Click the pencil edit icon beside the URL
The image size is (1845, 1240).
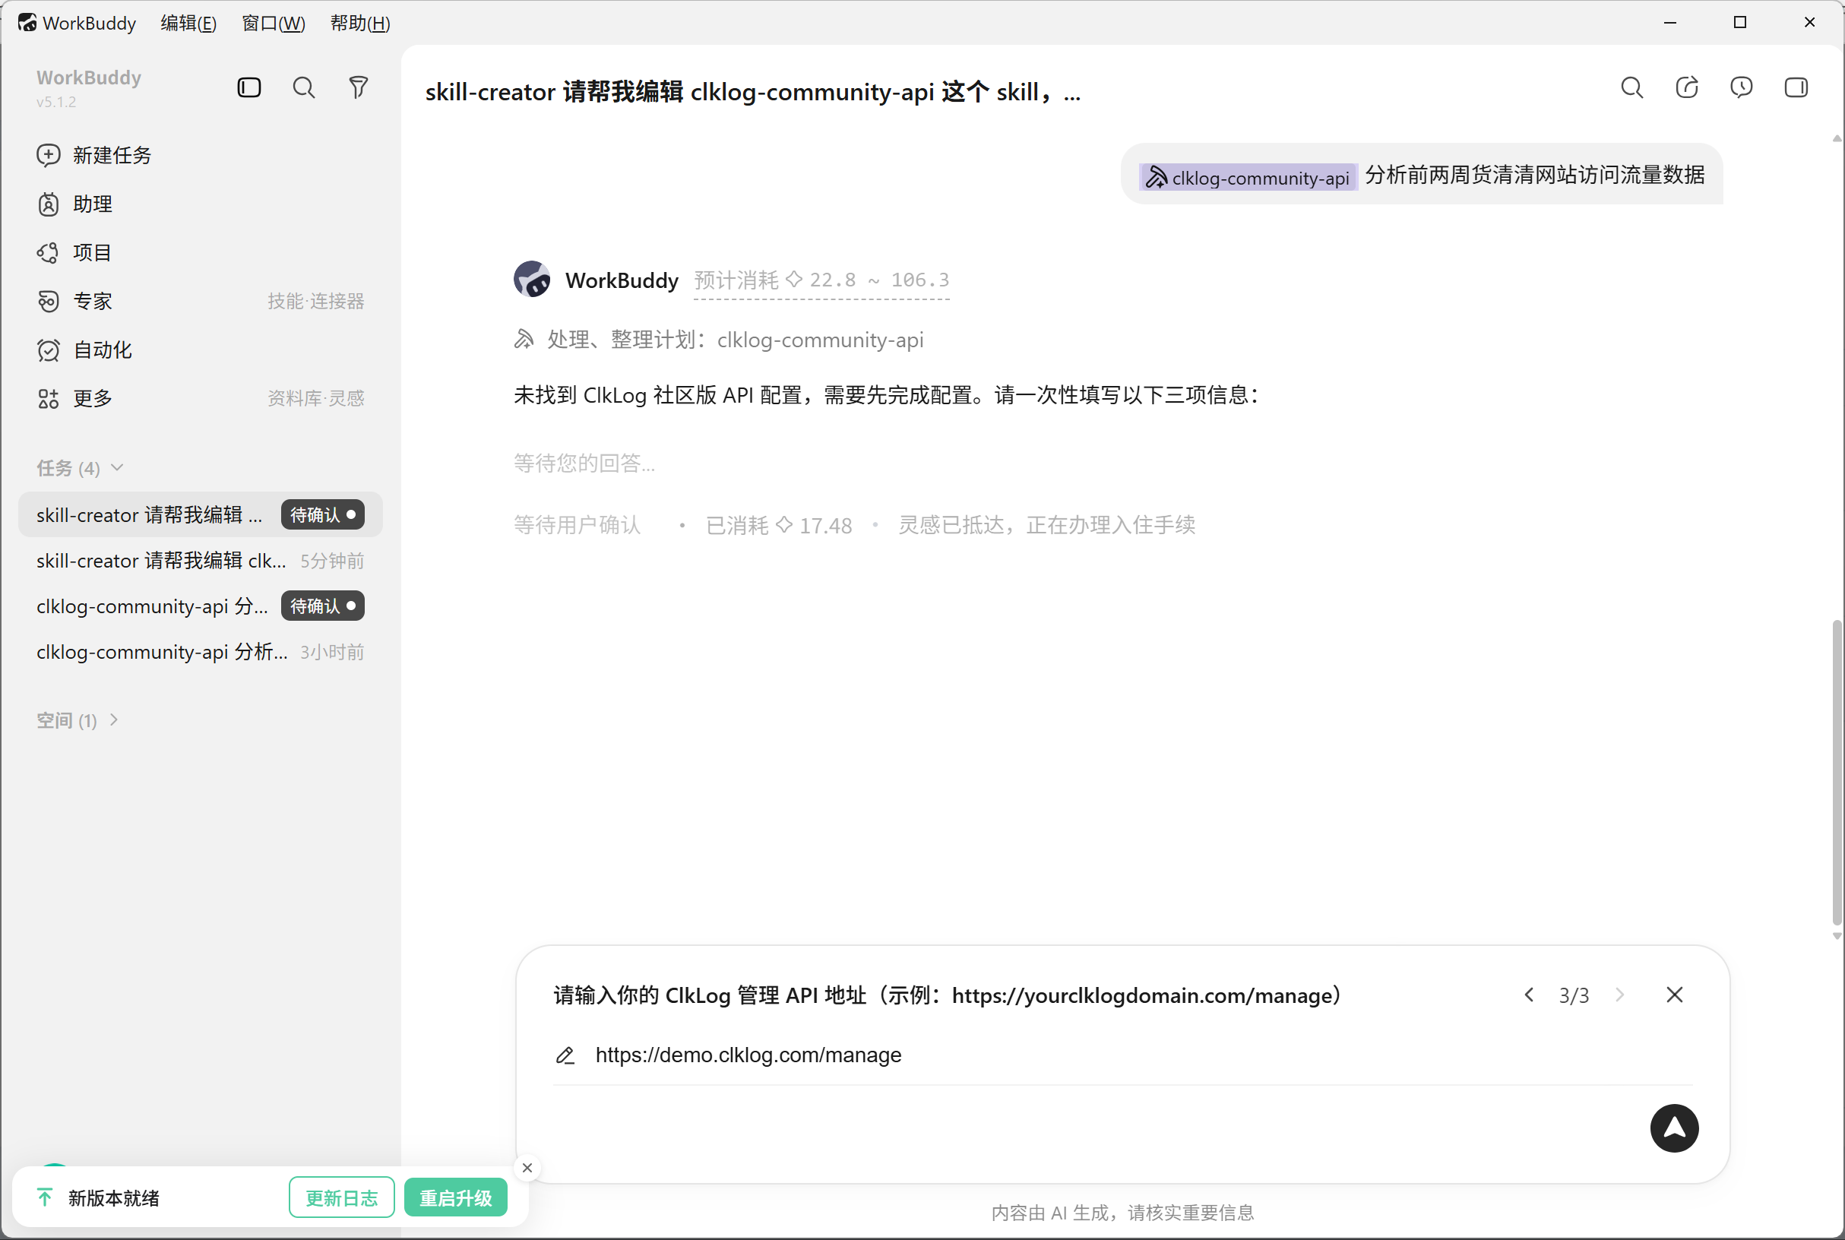pos(565,1055)
